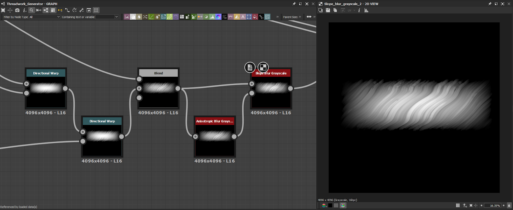Toggle the magnifier find toolbar button
The image size is (513, 210).
(x=31, y=10)
